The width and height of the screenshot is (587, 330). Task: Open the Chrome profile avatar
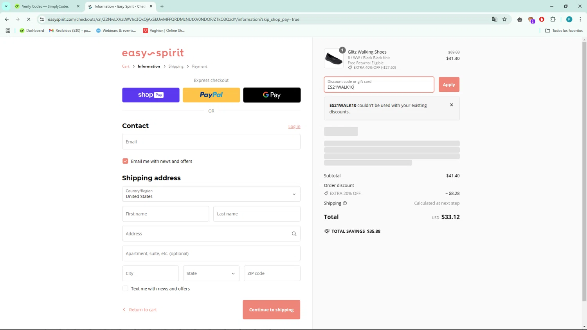(569, 19)
